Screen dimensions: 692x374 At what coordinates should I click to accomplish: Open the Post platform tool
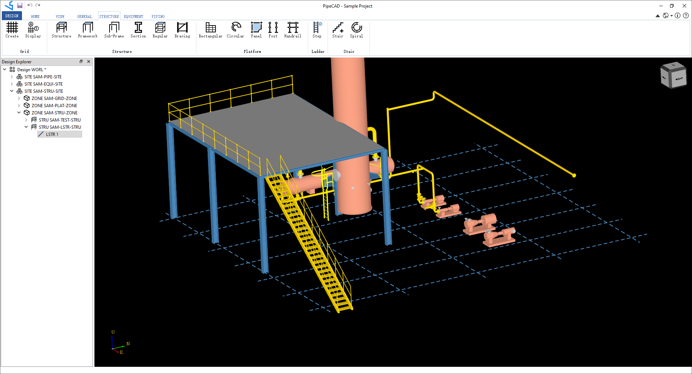coord(273,30)
